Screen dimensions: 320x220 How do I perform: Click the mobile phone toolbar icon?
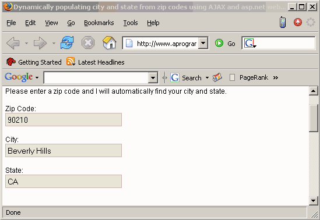click(283, 22)
